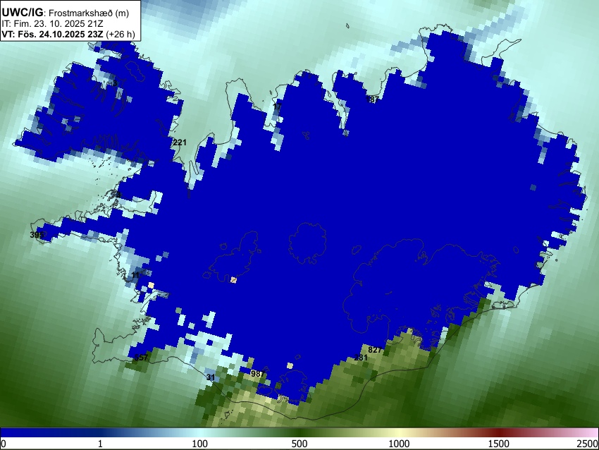Click the legend tick label "500"

[299, 444]
